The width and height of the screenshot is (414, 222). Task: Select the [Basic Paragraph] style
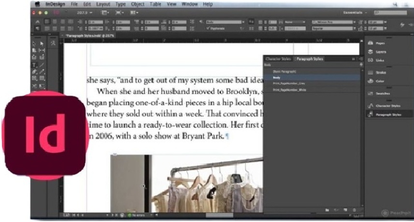285,71
